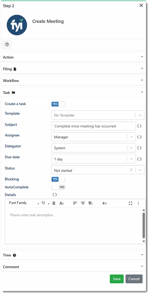Collapse the Task section
The height and width of the screenshot is (295, 150).
[73, 92]
